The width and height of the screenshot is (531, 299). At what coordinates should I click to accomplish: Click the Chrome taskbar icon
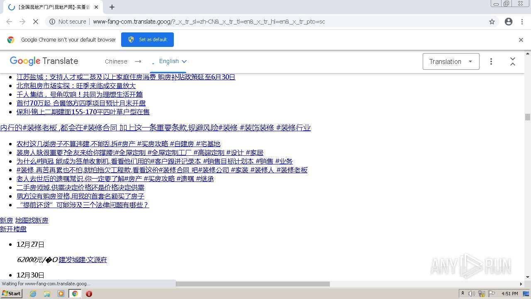(75, 294)
